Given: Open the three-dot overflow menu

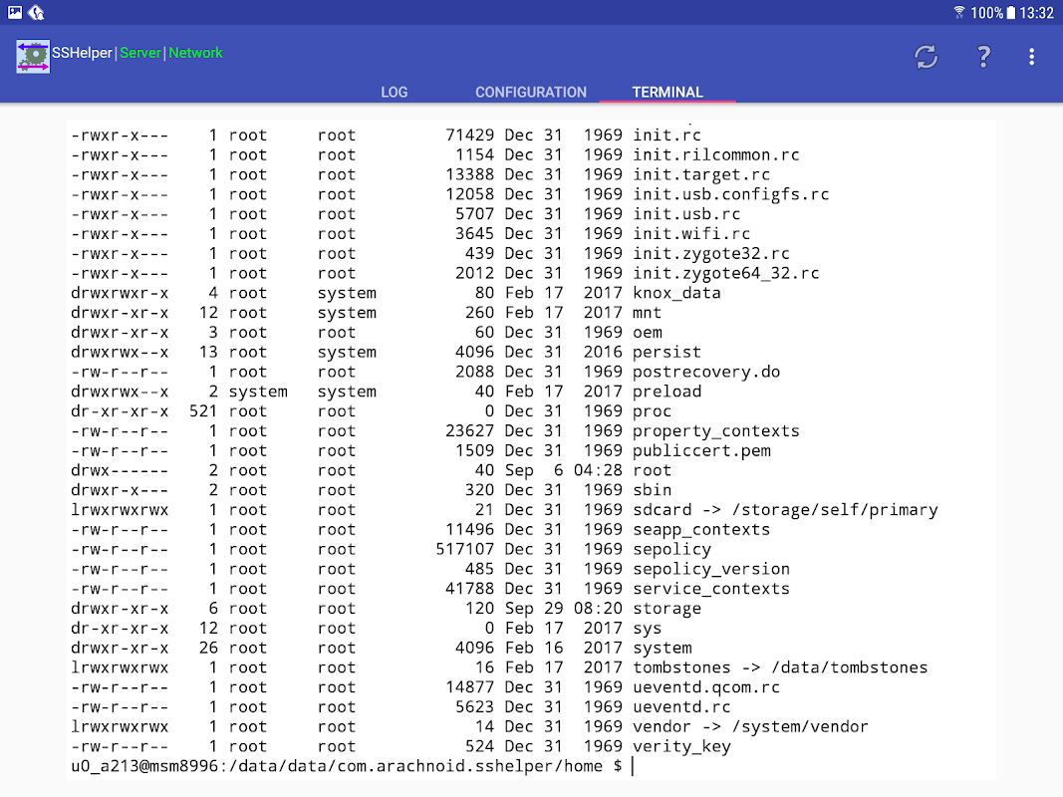Looking at the screenshot, I should [1032, 57].
